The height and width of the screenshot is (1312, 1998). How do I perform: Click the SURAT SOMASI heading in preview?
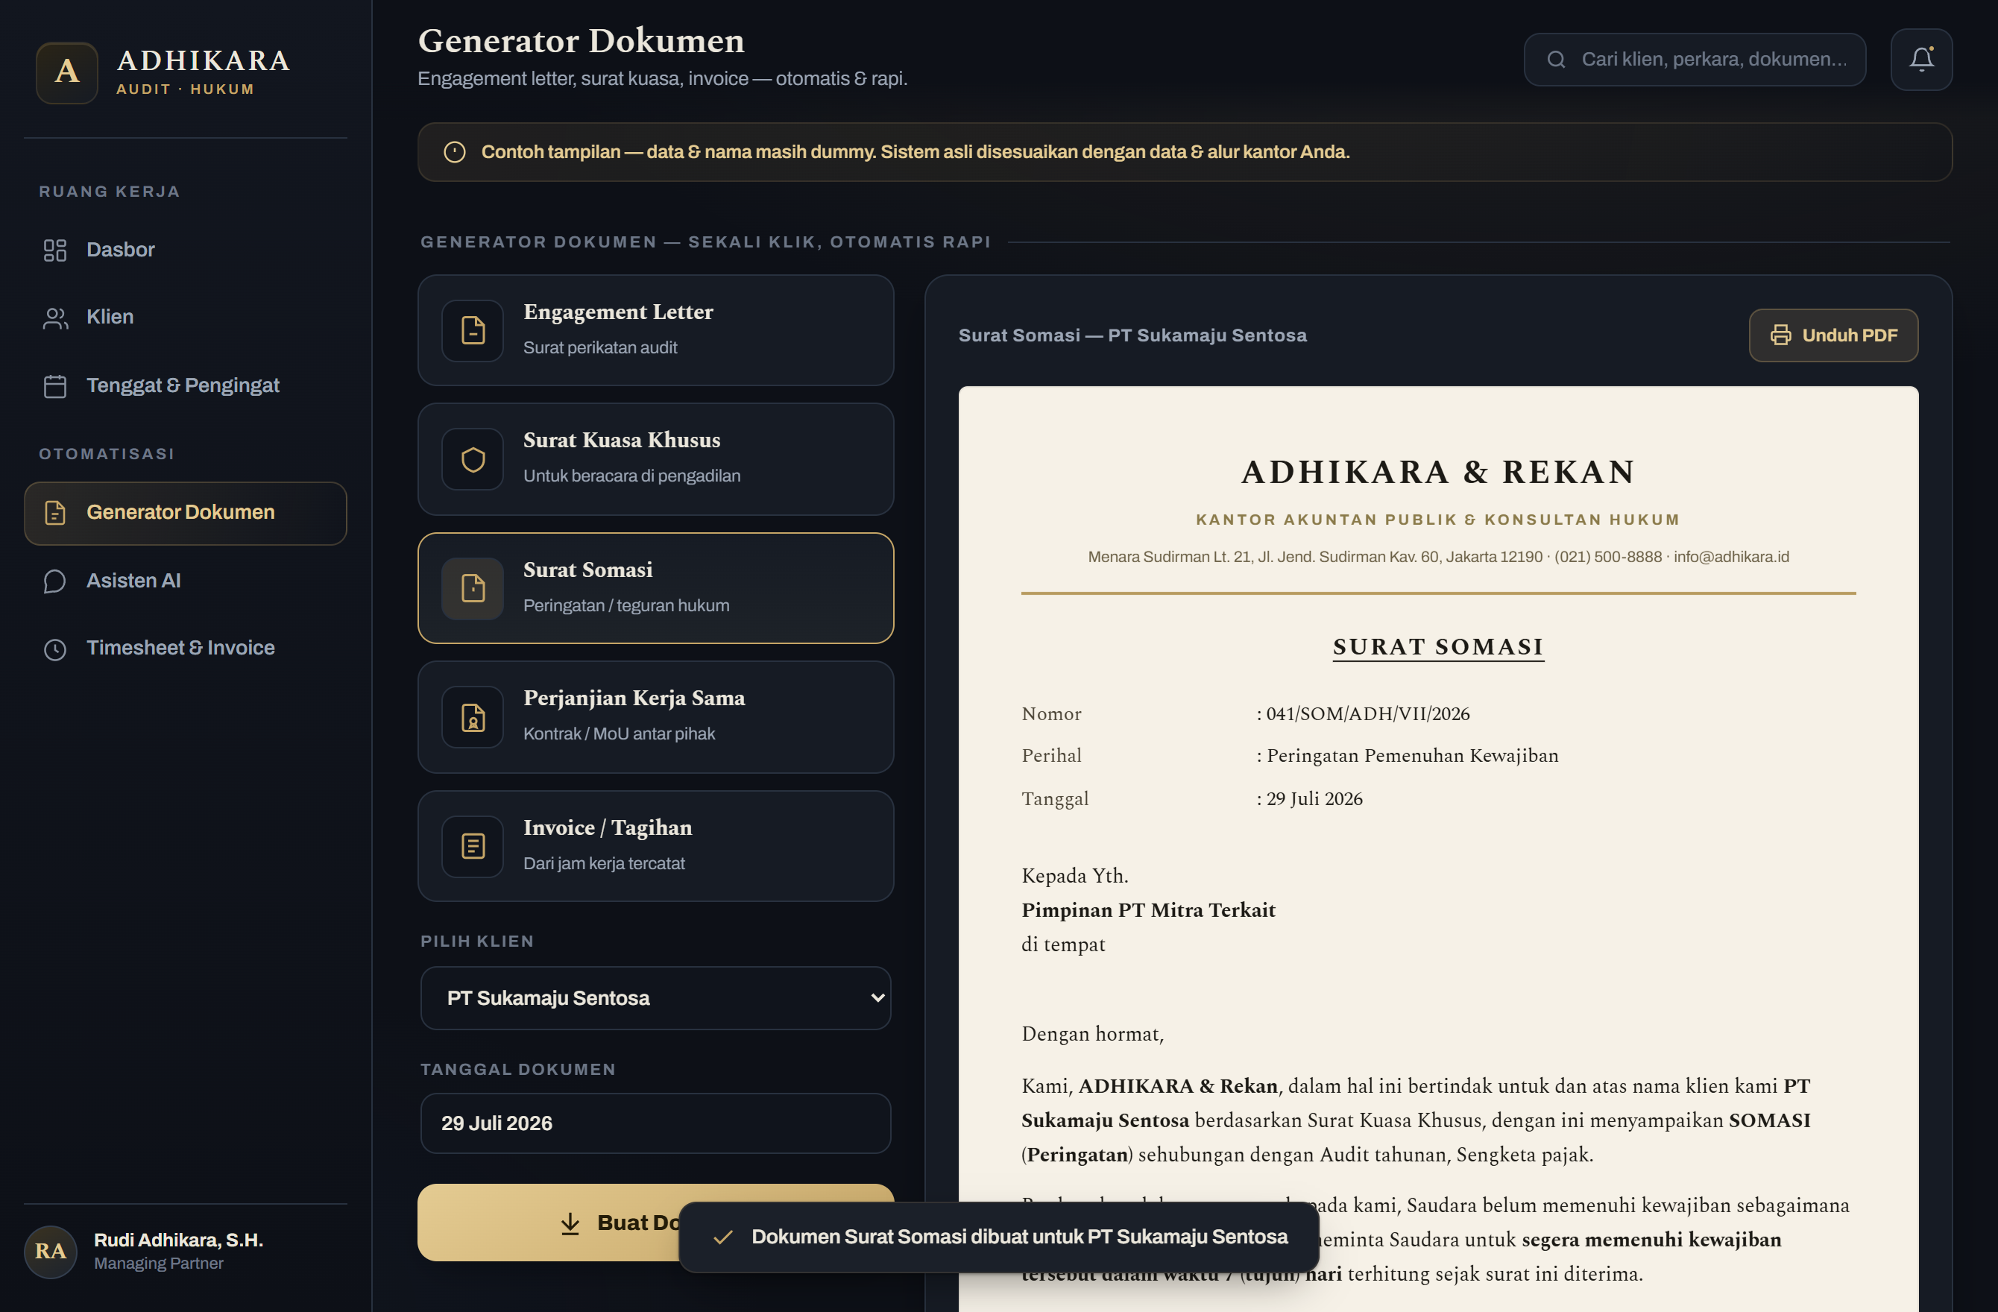(1438, 646)
